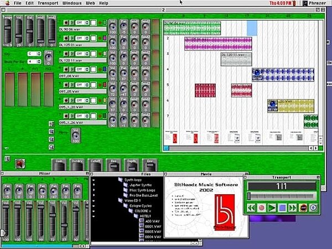Viewport: 332px width, 249px height.
Task: Open the Transport menu
Action: (48, 3)
